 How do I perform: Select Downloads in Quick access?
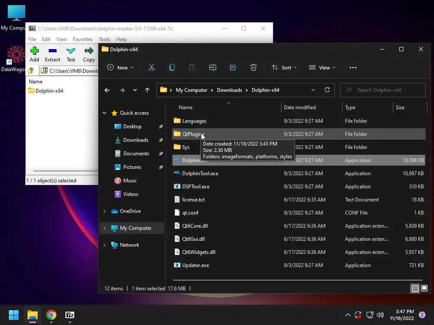click(136, 140)
